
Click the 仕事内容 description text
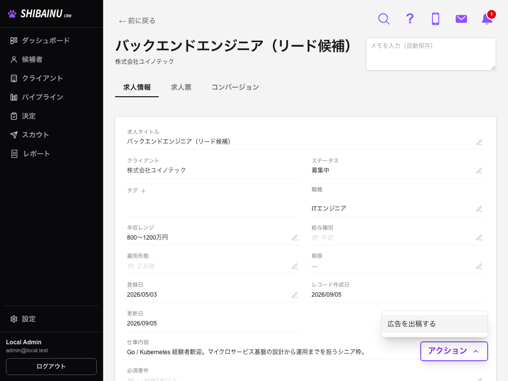tap(247, 352)
